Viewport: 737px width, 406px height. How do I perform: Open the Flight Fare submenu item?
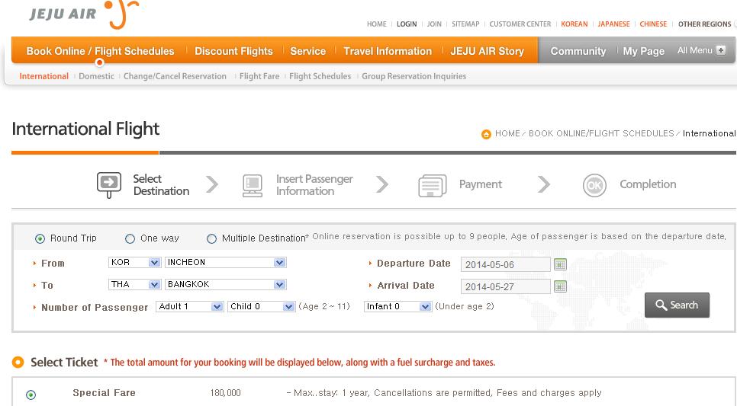pos(259,76)
